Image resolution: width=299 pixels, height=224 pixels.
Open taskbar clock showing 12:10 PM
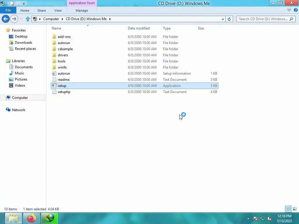284,218
